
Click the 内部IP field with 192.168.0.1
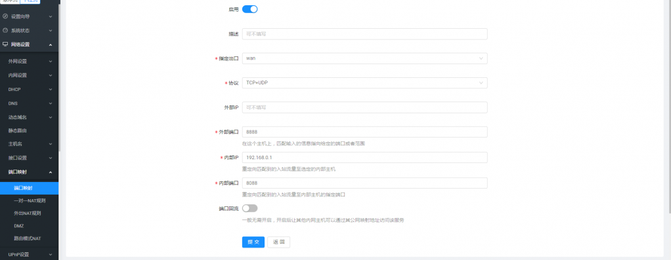click(364, 158)
